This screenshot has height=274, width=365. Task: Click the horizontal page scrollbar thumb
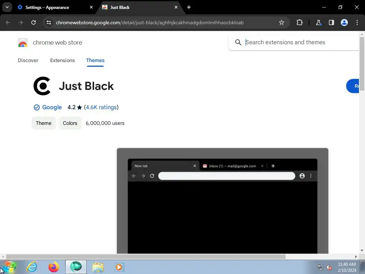[x=146, y=257]
